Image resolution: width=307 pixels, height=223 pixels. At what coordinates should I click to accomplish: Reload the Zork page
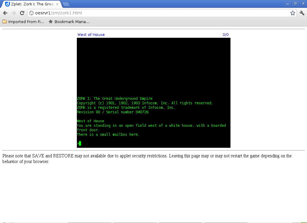click(22, 13)
